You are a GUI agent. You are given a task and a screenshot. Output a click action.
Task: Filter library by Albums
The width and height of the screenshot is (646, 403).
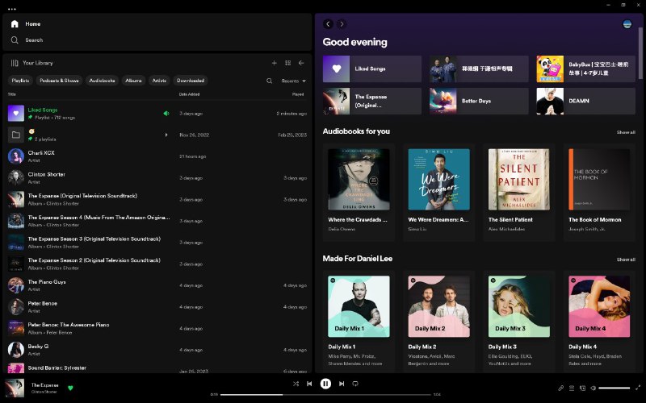pos(133,81)
